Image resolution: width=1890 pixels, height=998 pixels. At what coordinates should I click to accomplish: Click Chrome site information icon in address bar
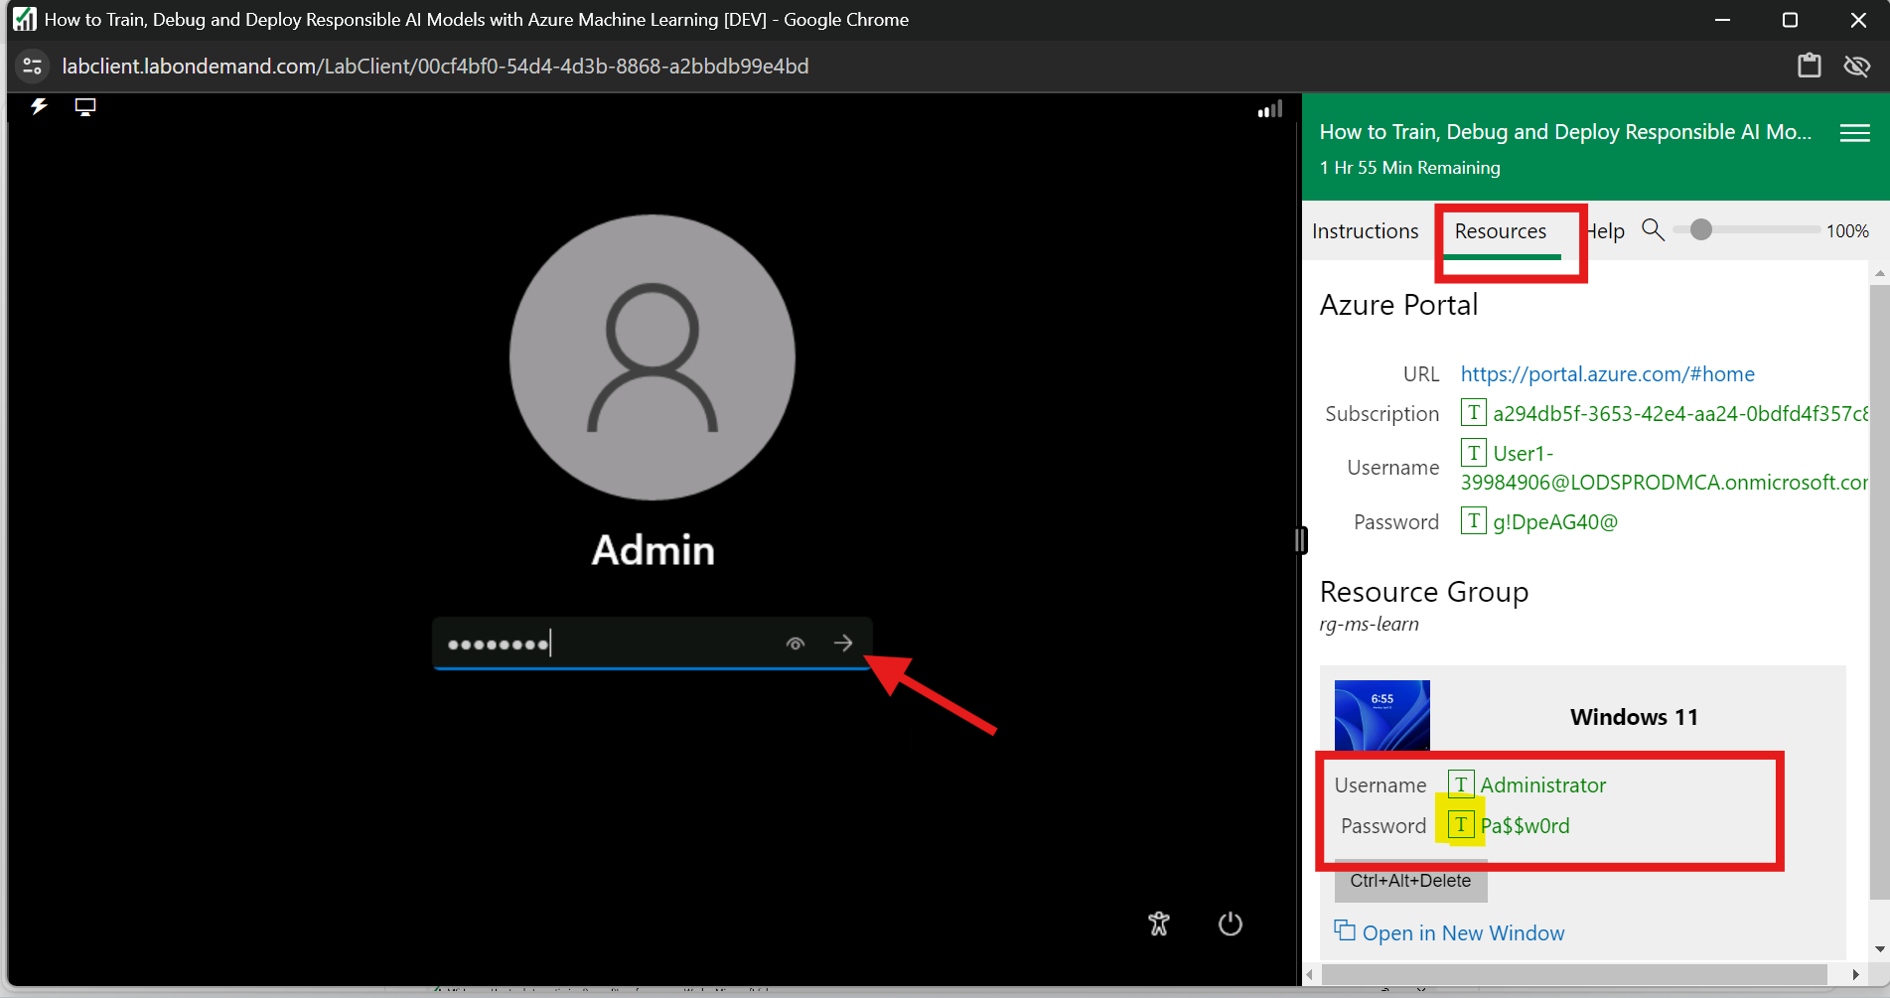[x=32, y=66]
